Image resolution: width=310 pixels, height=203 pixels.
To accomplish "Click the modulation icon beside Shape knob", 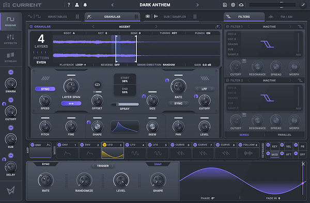I will tap(88, 122).
